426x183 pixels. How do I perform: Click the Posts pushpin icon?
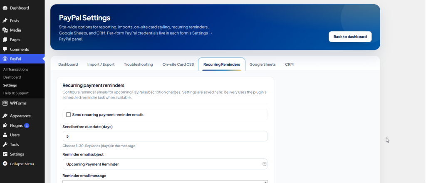pyautogui.click(x=5, y=21)
